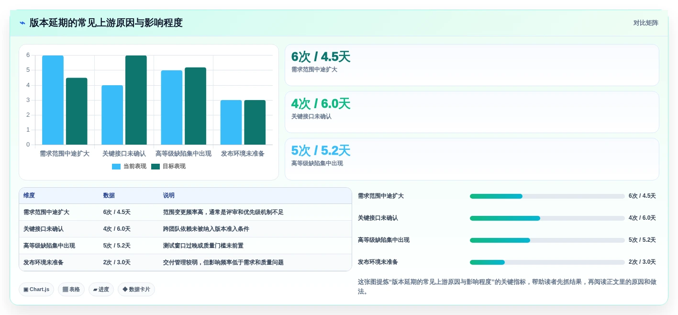
Task: Click description 范围变更频率高，通常是评审和优先级机制不足
Action: click(223, 212)
